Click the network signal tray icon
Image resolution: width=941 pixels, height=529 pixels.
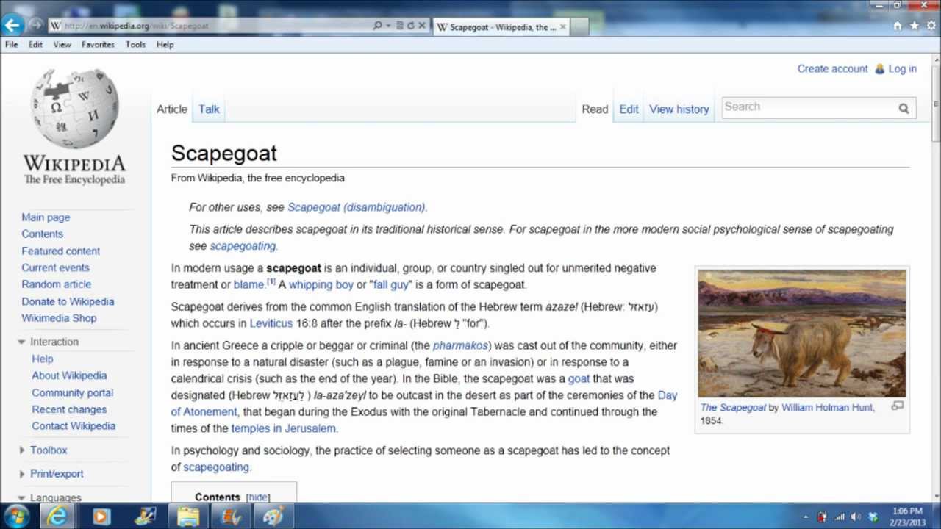click(x=840, y=517)
